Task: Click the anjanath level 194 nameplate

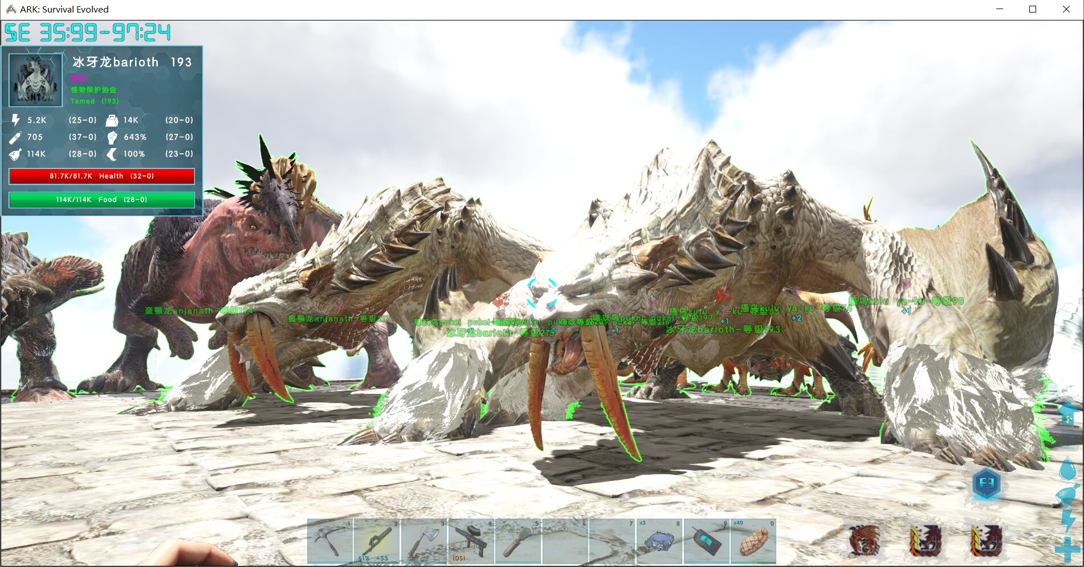Action: [199, 310]
